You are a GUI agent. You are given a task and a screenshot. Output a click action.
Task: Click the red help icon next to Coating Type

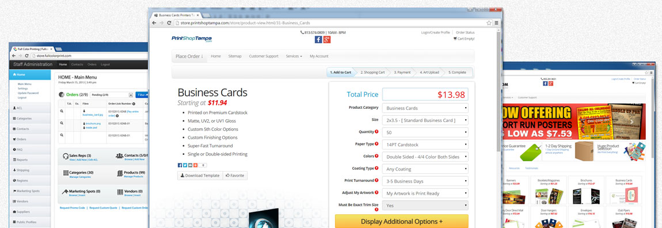[376, 169]
